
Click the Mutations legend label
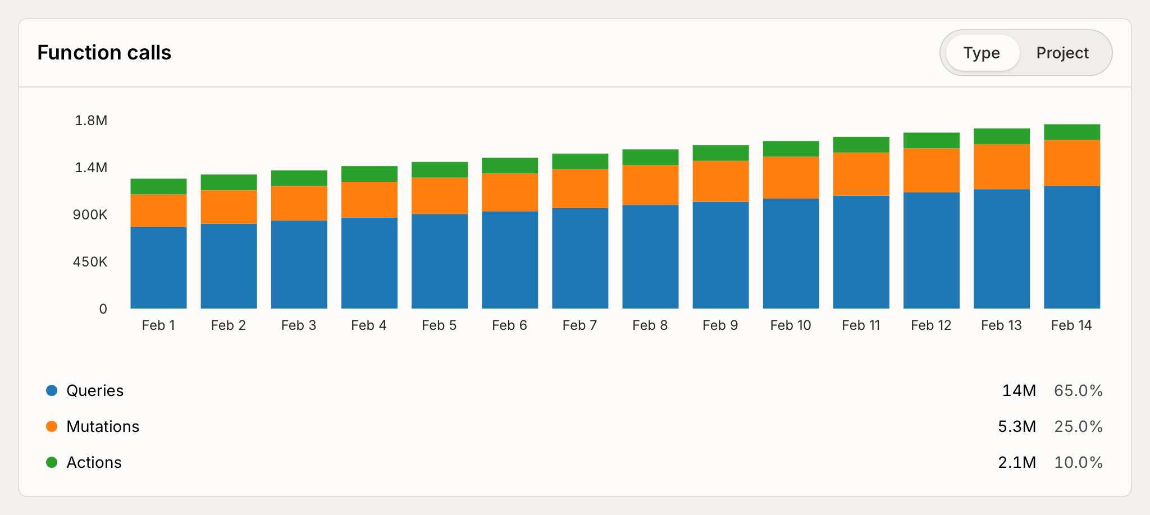[x=103, y=426]
